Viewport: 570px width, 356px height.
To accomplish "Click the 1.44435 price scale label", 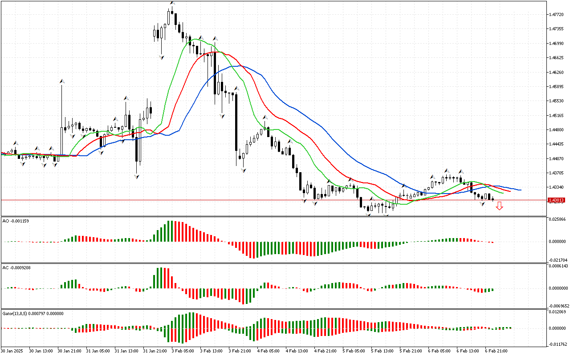I will tap(556, 144).
